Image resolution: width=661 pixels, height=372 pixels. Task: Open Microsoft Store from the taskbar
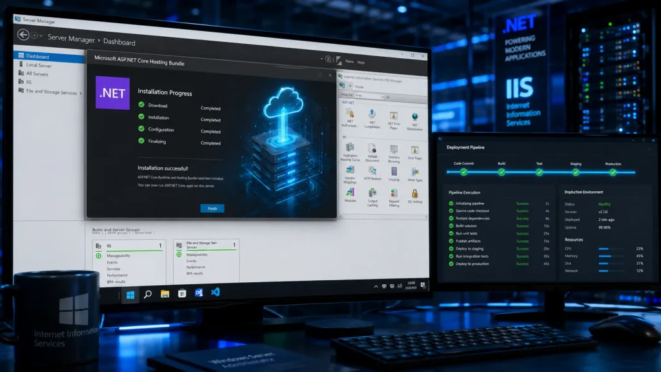coord(181,294)
